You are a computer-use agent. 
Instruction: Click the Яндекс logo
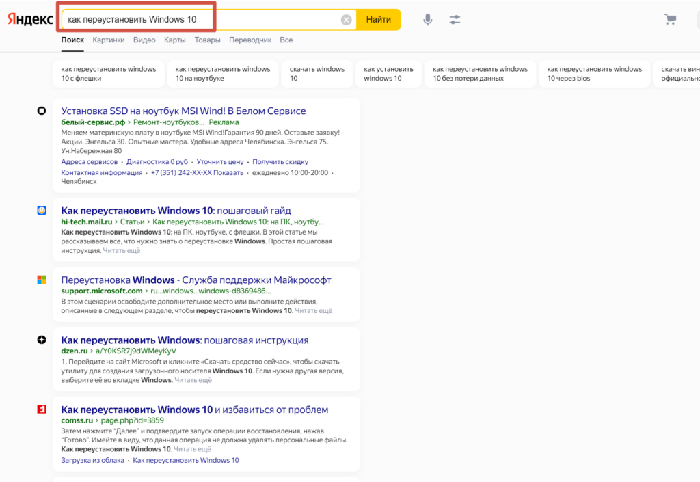pos(30,19)
